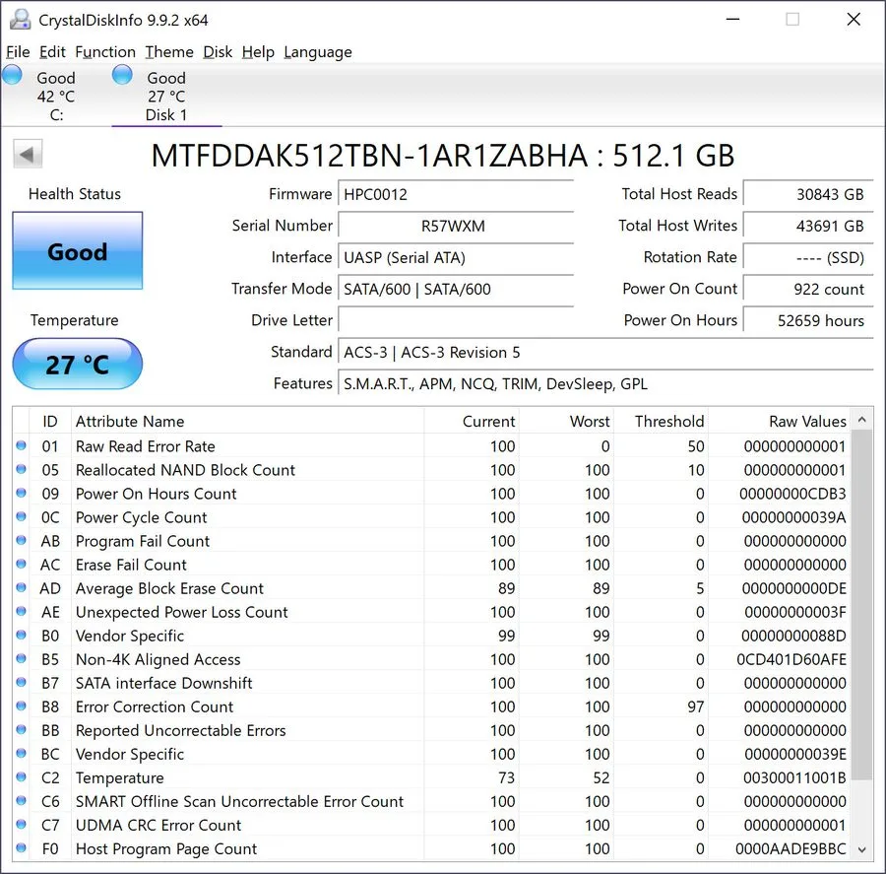The height and width of the screenshot is (874, 886).
Task: Click the Current column header
Action: coord(472,421)
